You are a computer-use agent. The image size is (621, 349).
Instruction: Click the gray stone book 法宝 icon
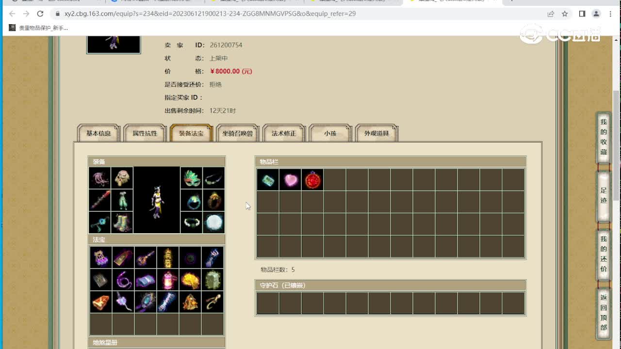pos(101,280)
